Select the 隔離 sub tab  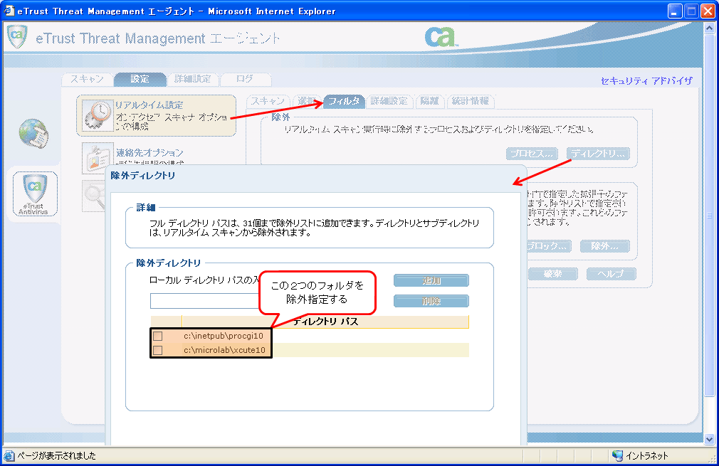pyautogui.click(x=430, y=101)
